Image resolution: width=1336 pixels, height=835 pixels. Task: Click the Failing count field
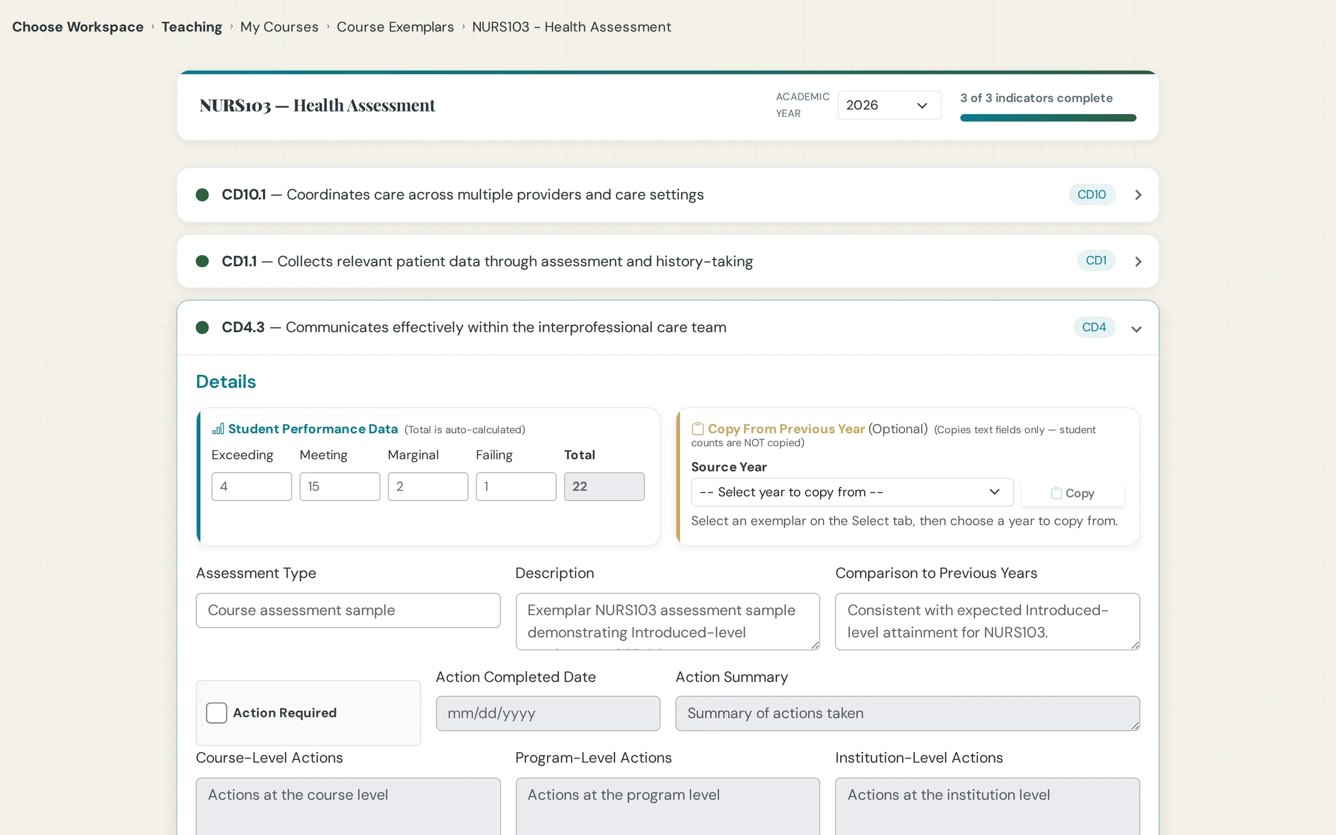(516, 486)
